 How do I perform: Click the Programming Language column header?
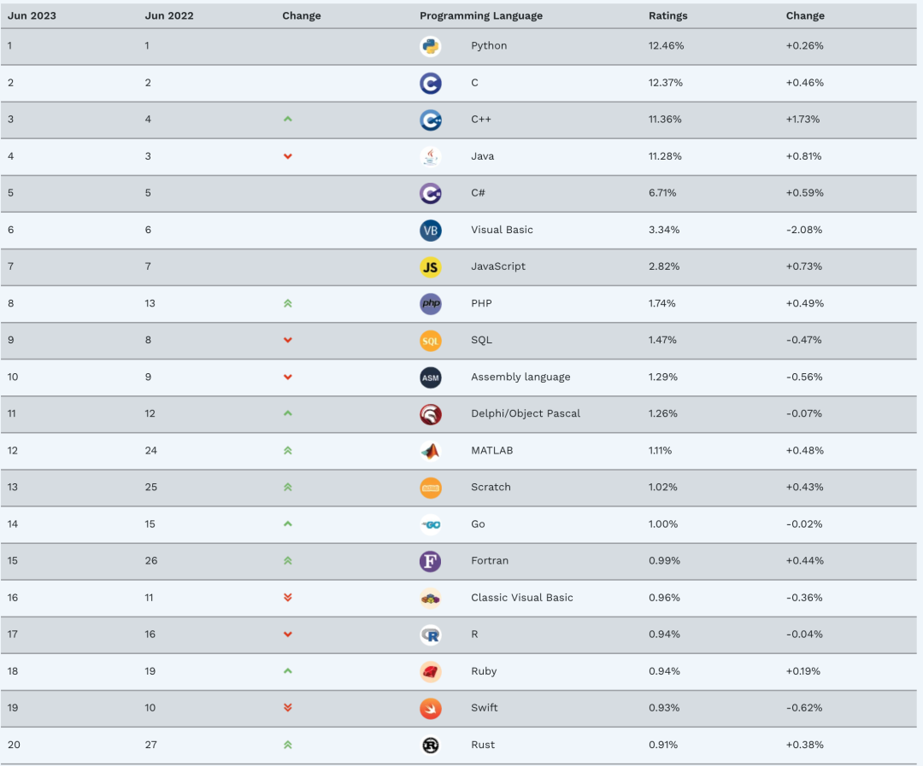click(481, 16)
